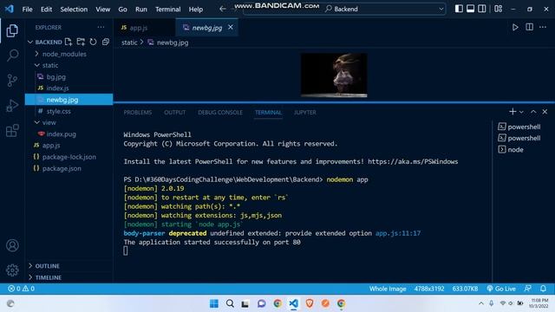Open the Selection menu
Image resolution: width=555 pixels, height=312 pixels.
(x=74, y=10)
